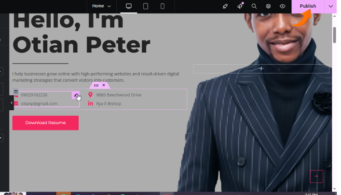Open the Finder search icon
This screenshot has height=195, width=341.
pyautogui.click(x=254, y=6)
